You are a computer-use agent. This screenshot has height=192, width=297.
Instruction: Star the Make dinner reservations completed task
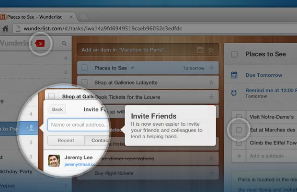[211, 158]
